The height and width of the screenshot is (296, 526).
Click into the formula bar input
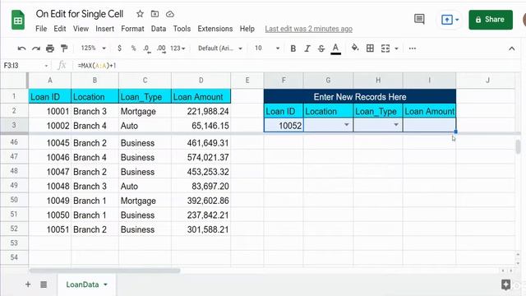coord(295,66)
